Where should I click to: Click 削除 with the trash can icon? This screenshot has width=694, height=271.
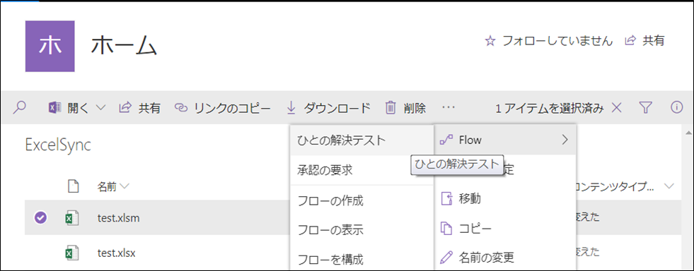pos(405,107)
